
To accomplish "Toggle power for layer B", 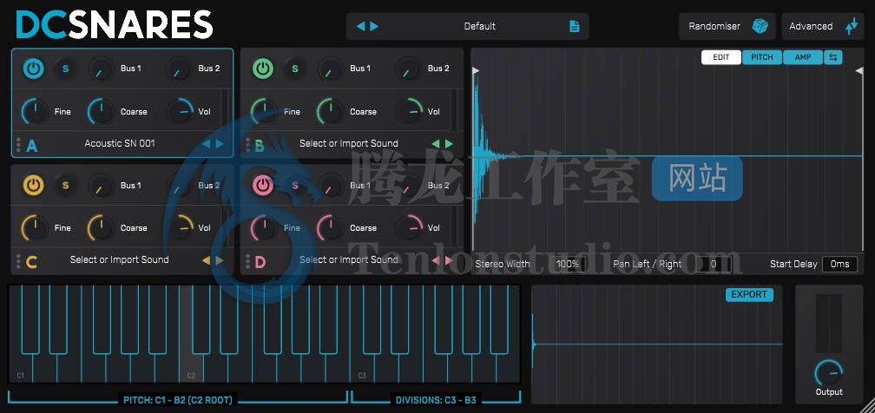I will point(263,69).
